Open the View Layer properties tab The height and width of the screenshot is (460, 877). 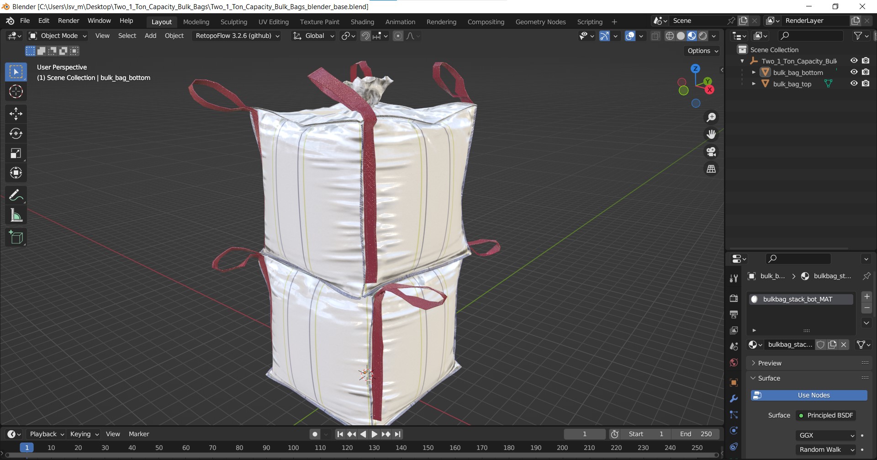coord(734,330)
